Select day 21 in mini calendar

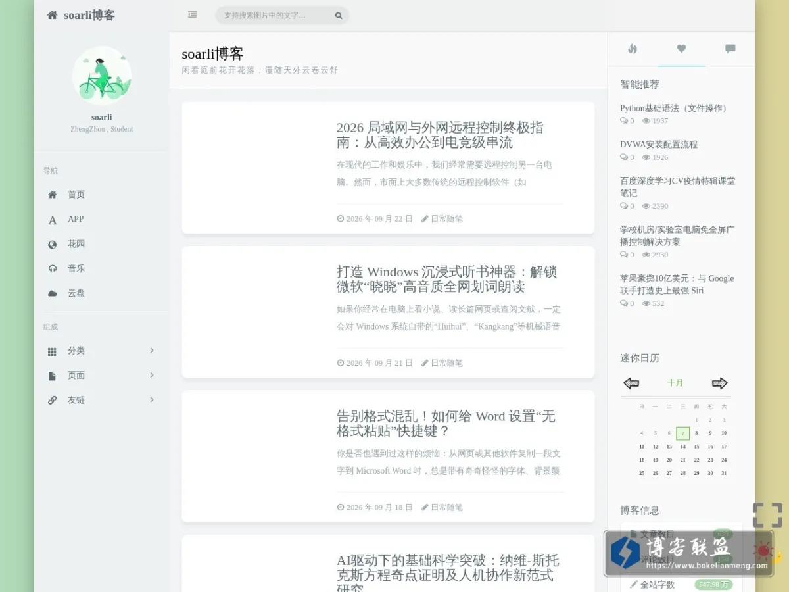(683, 460)
